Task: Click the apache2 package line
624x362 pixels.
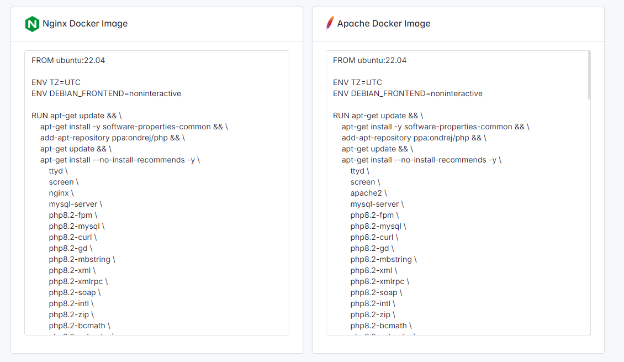Action: click(368, 193)
